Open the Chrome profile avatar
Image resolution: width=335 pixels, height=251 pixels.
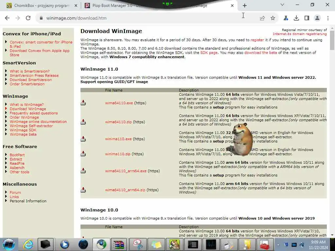(317, 18)
